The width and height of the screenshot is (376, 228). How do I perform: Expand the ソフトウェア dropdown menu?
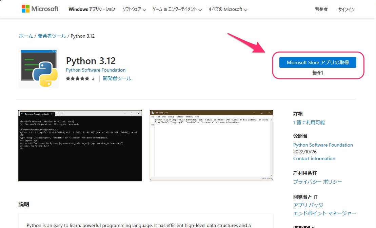click(134, 9)
